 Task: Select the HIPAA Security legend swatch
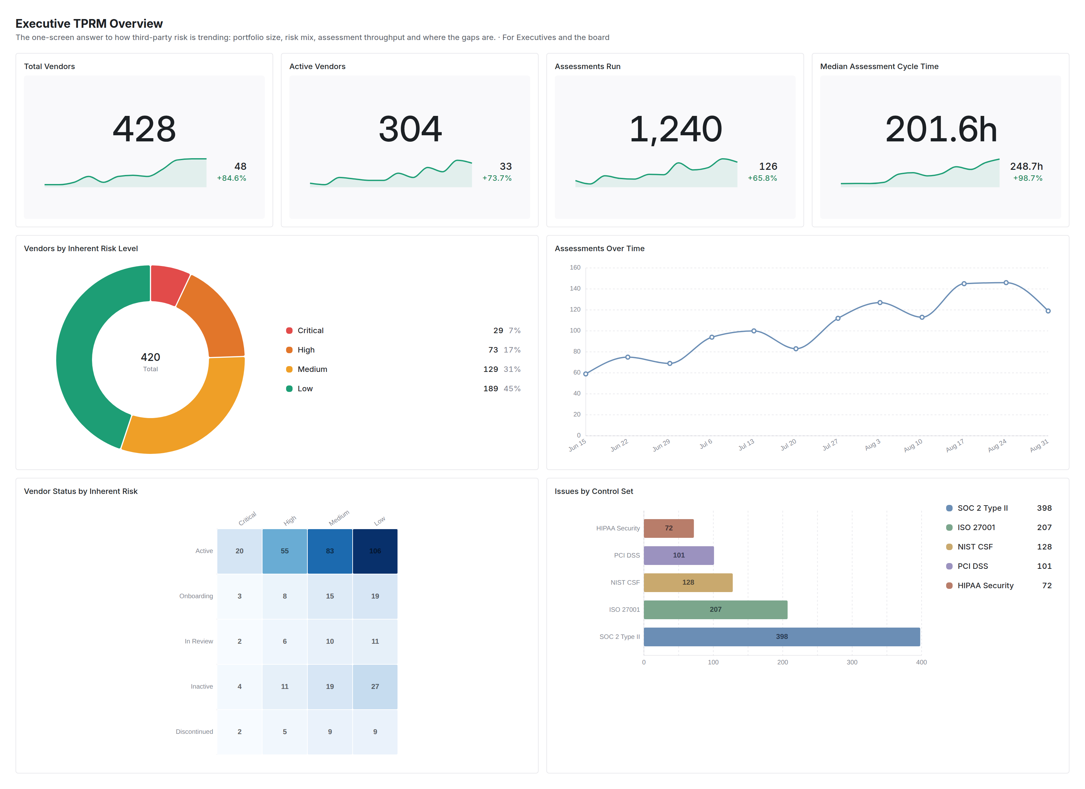click(x=949, y=586)
